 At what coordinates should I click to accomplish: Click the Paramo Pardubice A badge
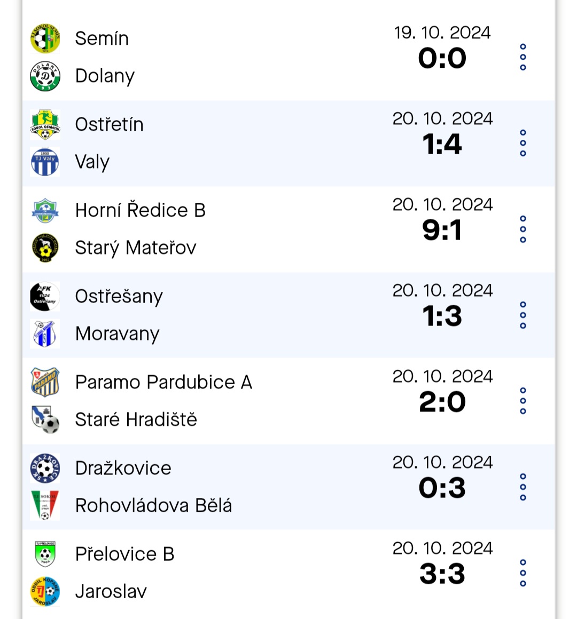(x=45, y=382)
